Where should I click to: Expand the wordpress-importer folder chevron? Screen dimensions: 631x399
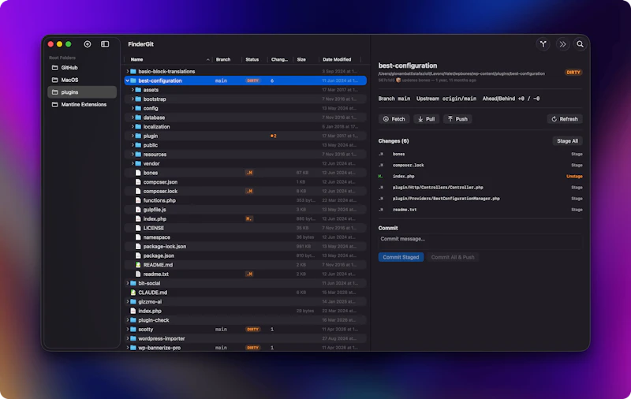tap(128, 338)
